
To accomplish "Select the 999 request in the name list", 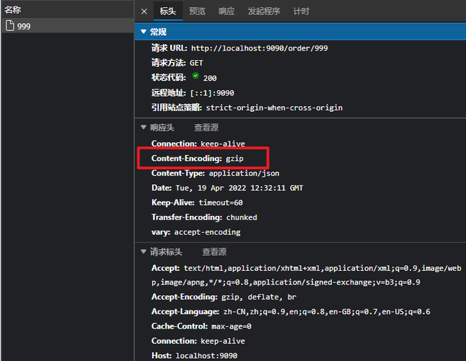I will click(68, 26).
